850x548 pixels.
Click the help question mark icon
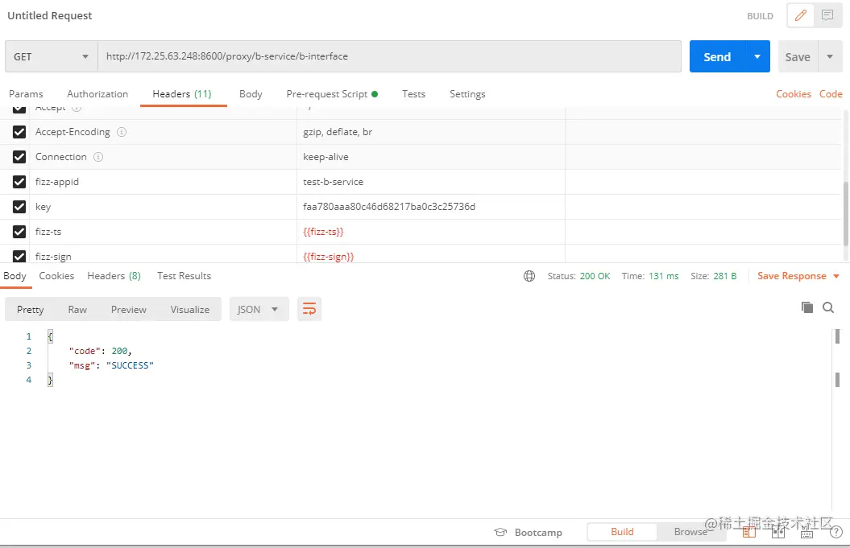(x=836, y=532)
